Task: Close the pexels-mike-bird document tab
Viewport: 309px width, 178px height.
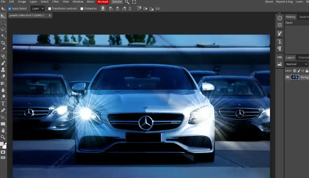Action: 50,15
